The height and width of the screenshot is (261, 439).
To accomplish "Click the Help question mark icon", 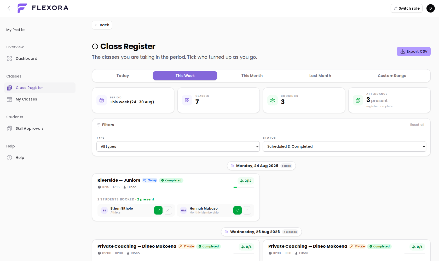I will point(9,158).
